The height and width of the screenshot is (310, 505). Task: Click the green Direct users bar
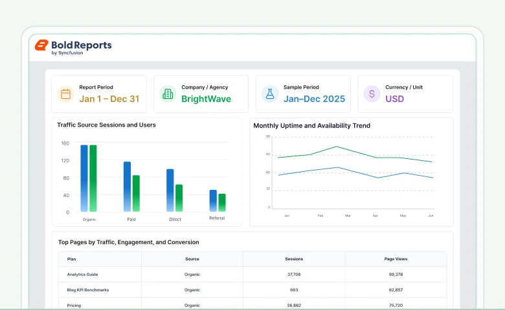tap(179, 198)
